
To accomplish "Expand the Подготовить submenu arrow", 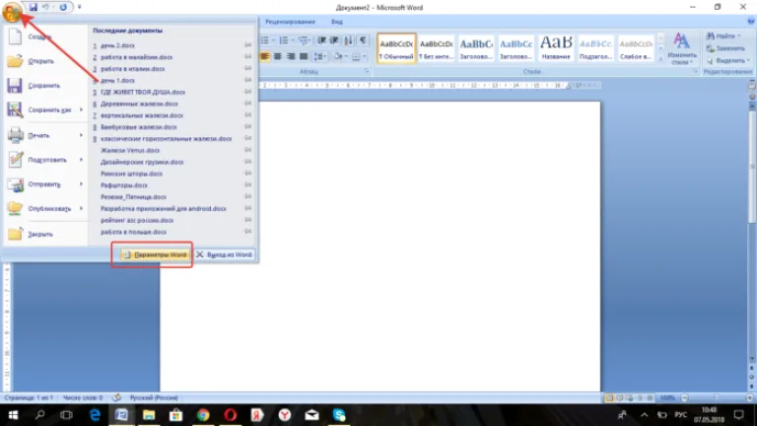I will (81, 160).
